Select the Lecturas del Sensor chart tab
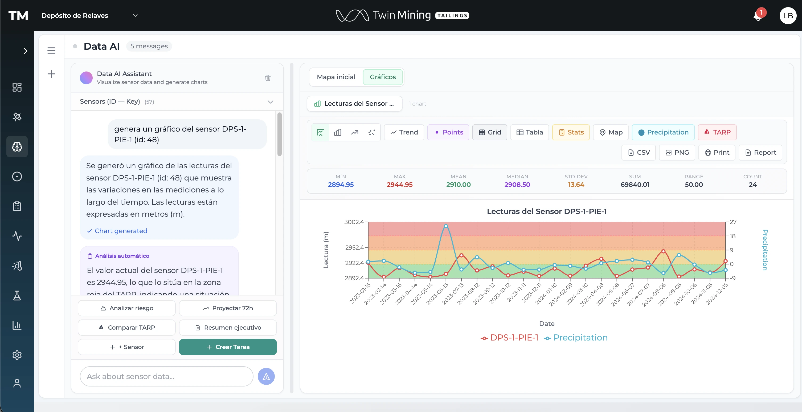Screen dimensions: 802x412 (354, 104)
